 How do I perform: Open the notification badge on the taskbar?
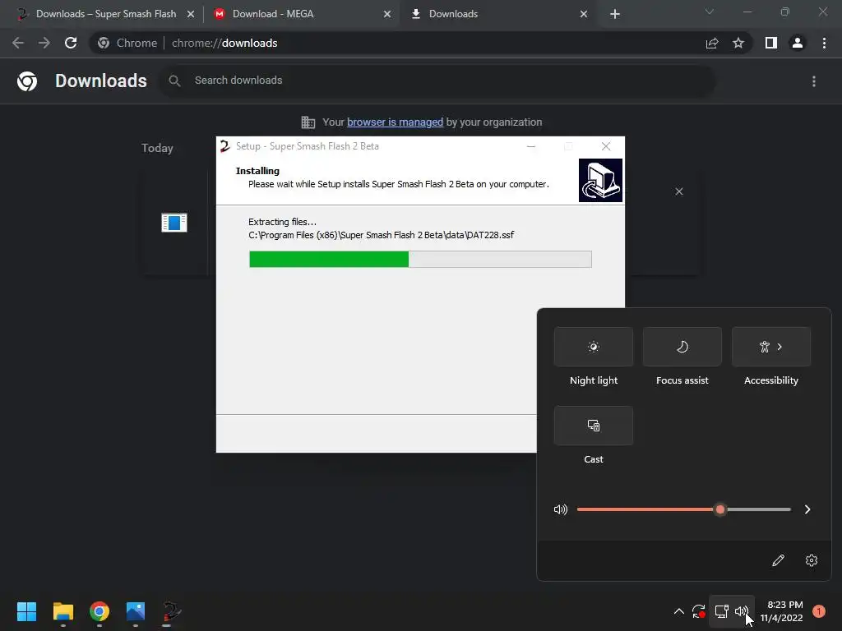click(819, 611)
